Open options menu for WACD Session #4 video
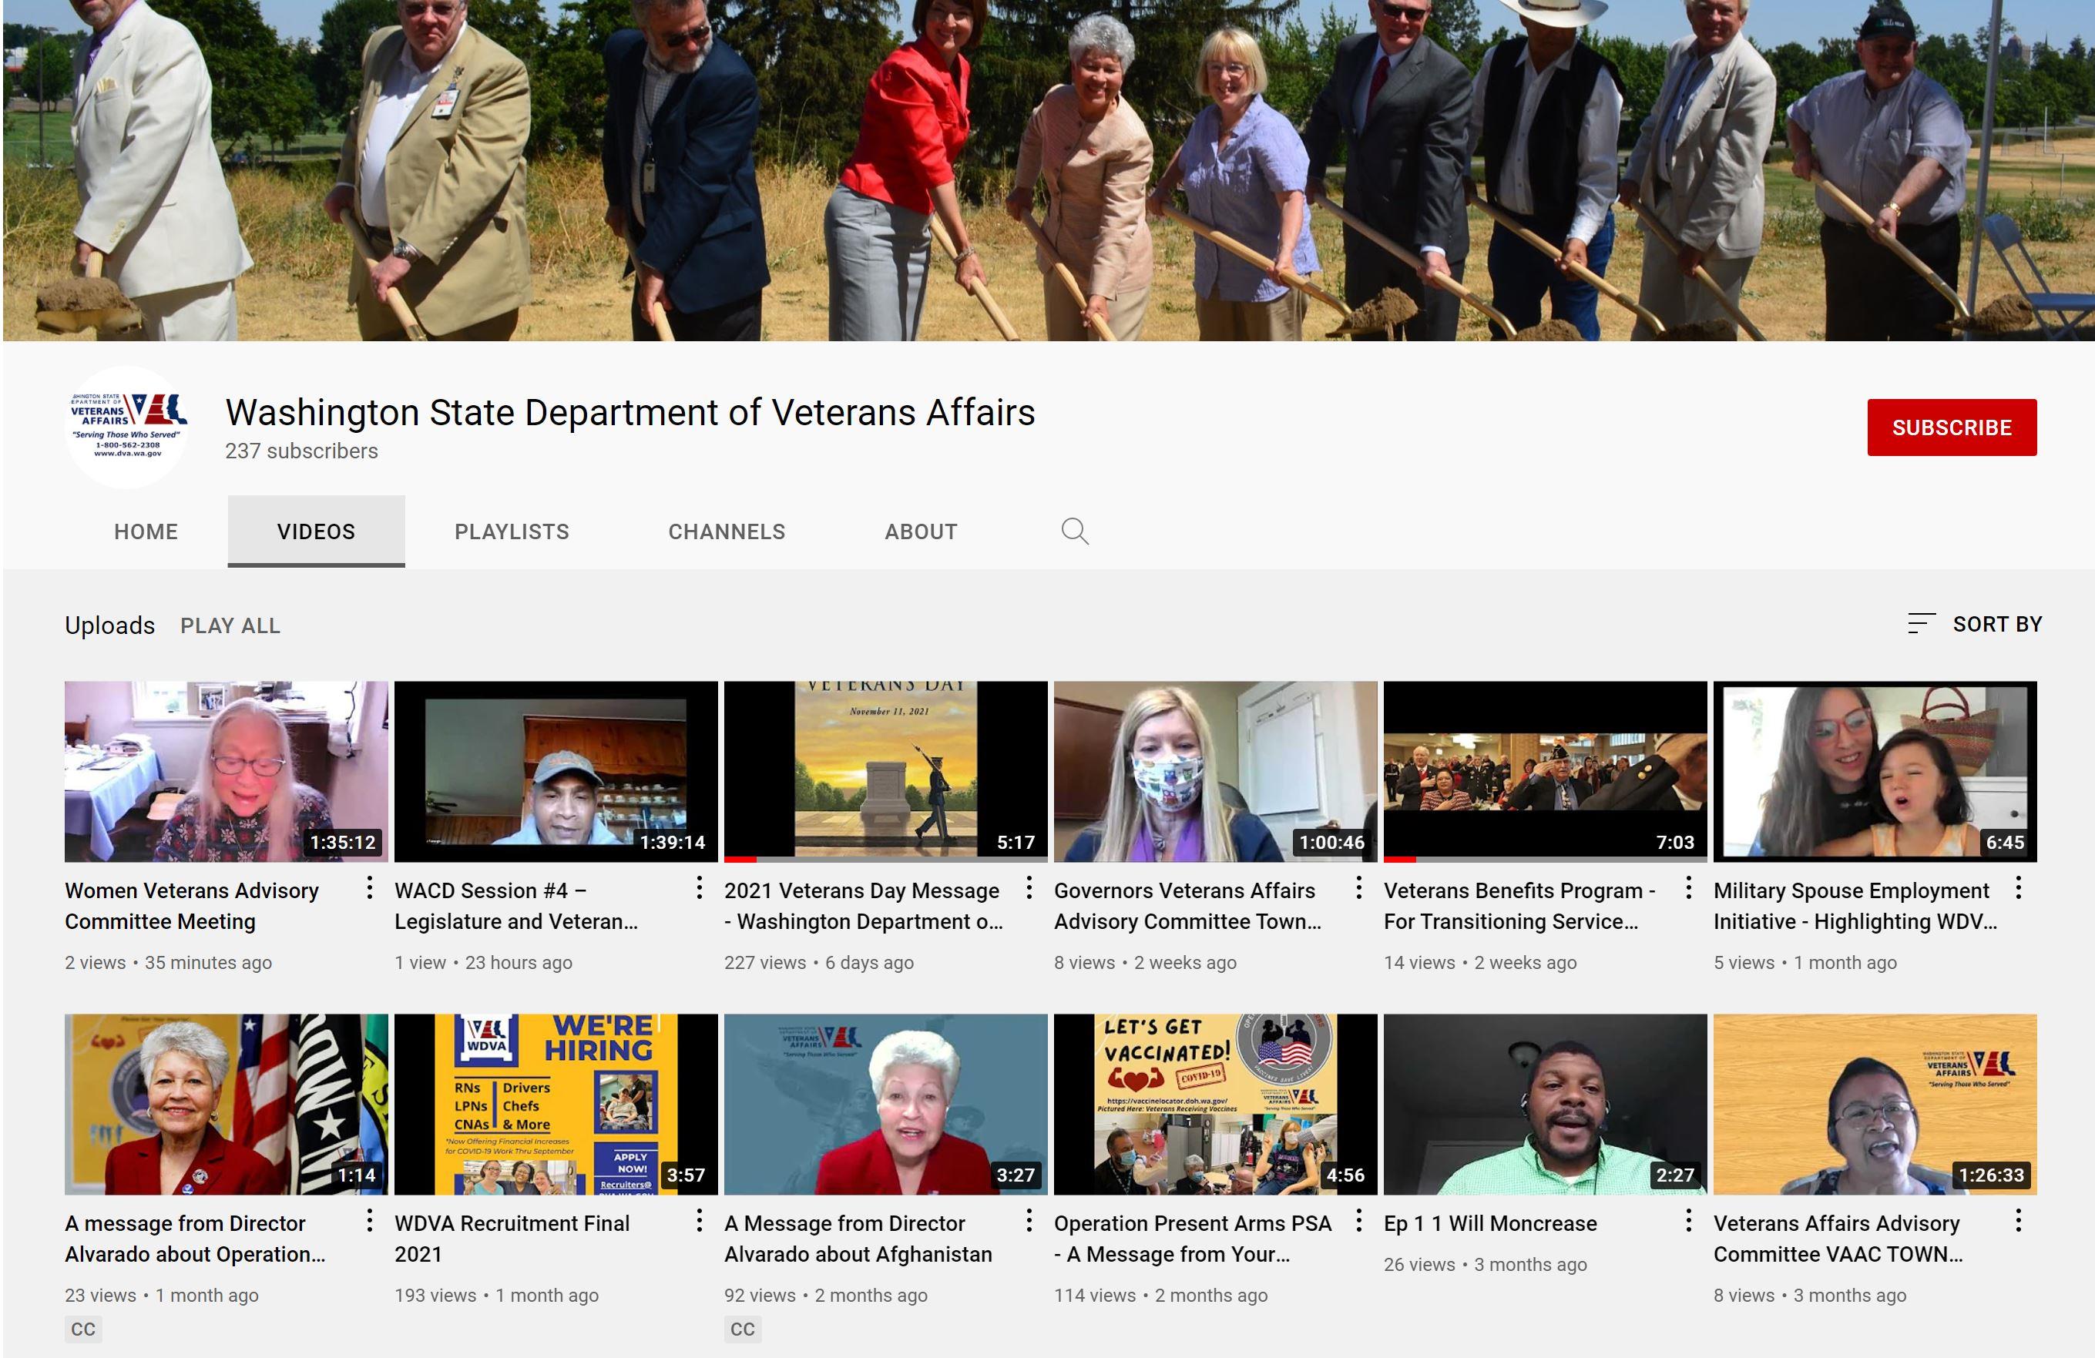Image resolution: width=2095 pixels, height=1358 pixels. 699,888
